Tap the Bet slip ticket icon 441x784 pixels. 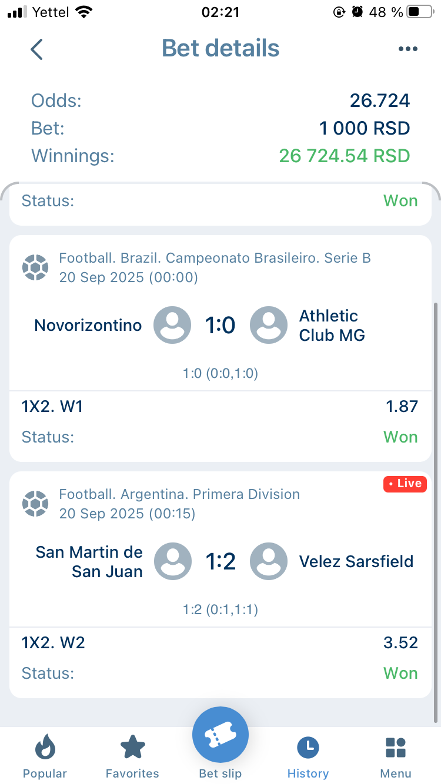click(x=220, y=735)
